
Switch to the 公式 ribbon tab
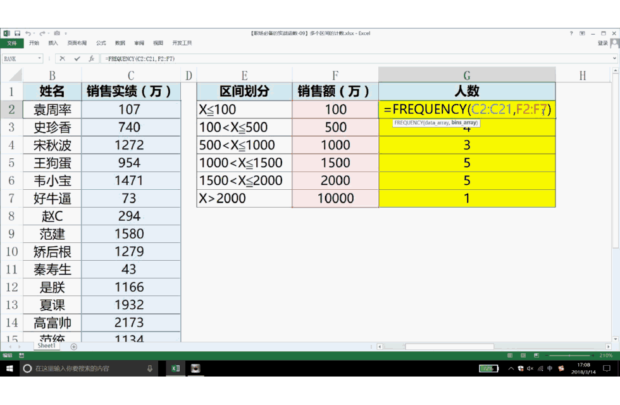pyautogui.click(x=101, y=43)
